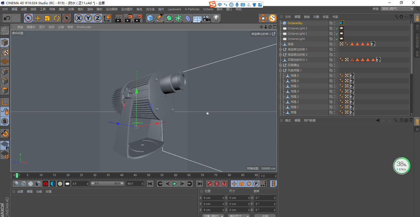Click the green timeline playhead marker
This screenshot has height=217, width=420.
(17, 175)
